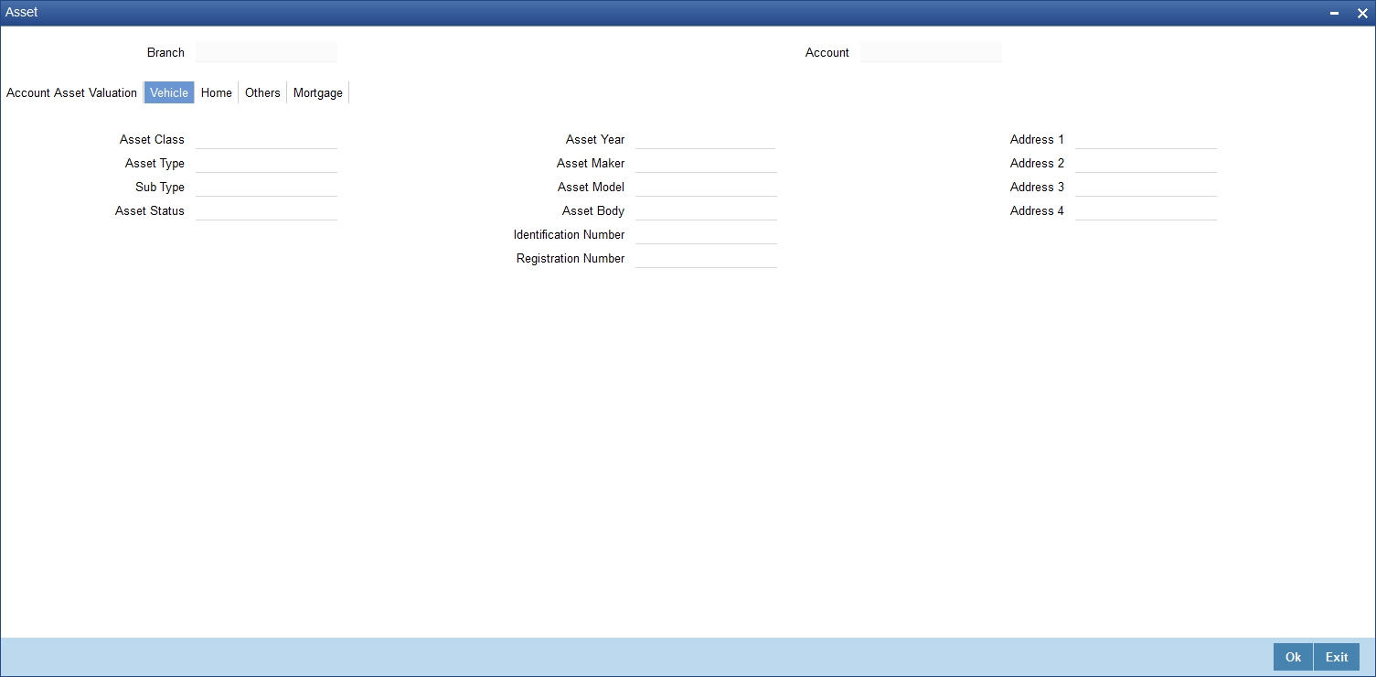Click the 'Asset Class' label text
The width and height of the screenshot is (1376, 677).
[152, 139]
